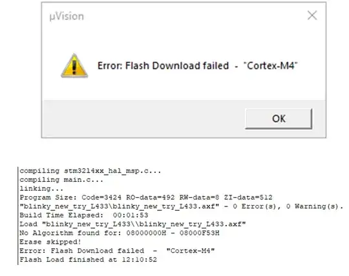Screen dimensions: 349x276
Task: Close the µVision dialog with the X
Action: point(312,15)
